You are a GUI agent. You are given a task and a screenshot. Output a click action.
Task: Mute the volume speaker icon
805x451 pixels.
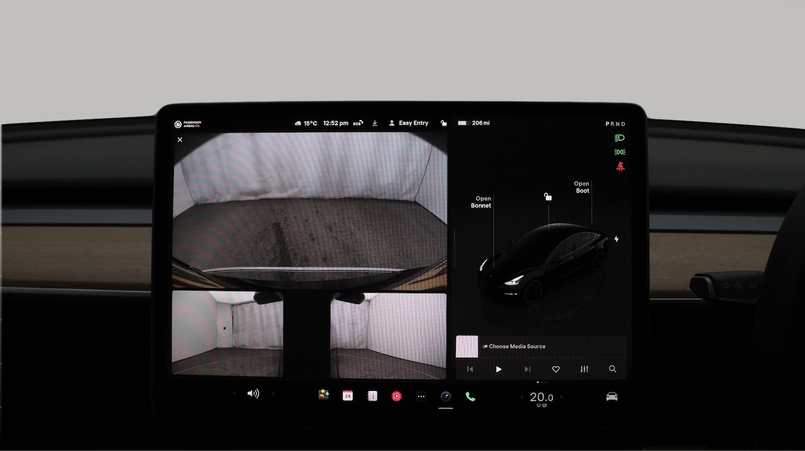click(253, 394)
